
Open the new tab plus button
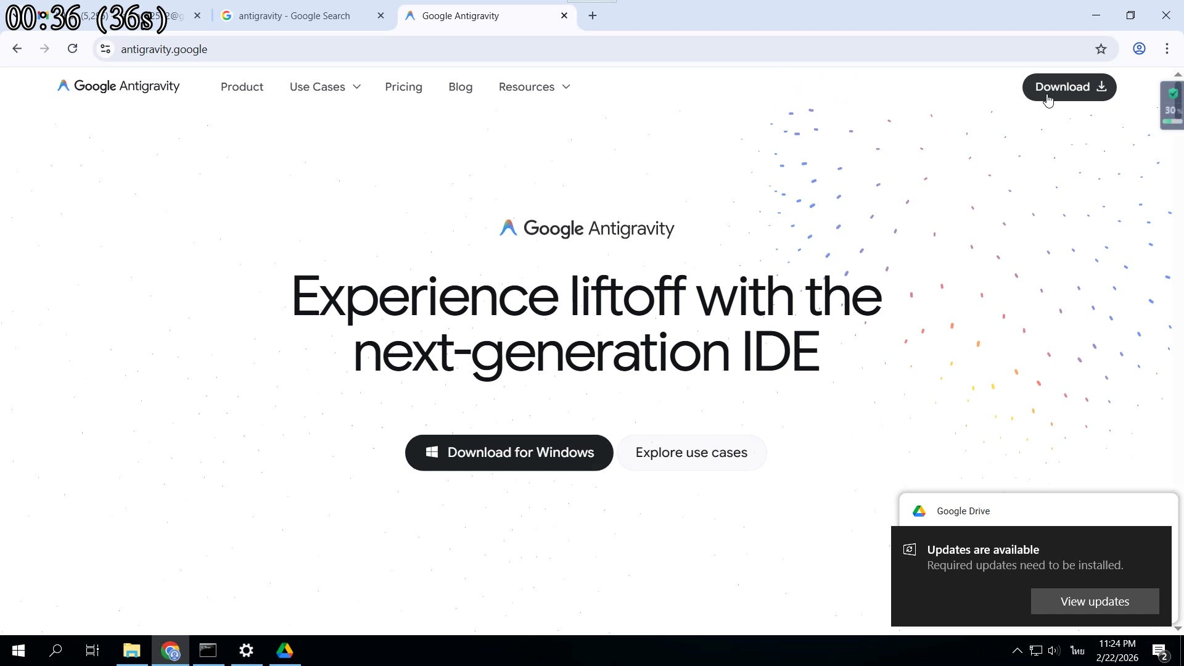click(593, 16)
